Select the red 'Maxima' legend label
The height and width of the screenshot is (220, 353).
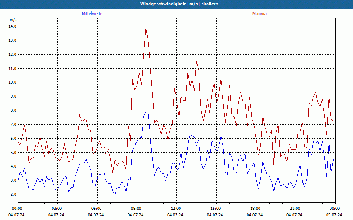tap(259, 14)
